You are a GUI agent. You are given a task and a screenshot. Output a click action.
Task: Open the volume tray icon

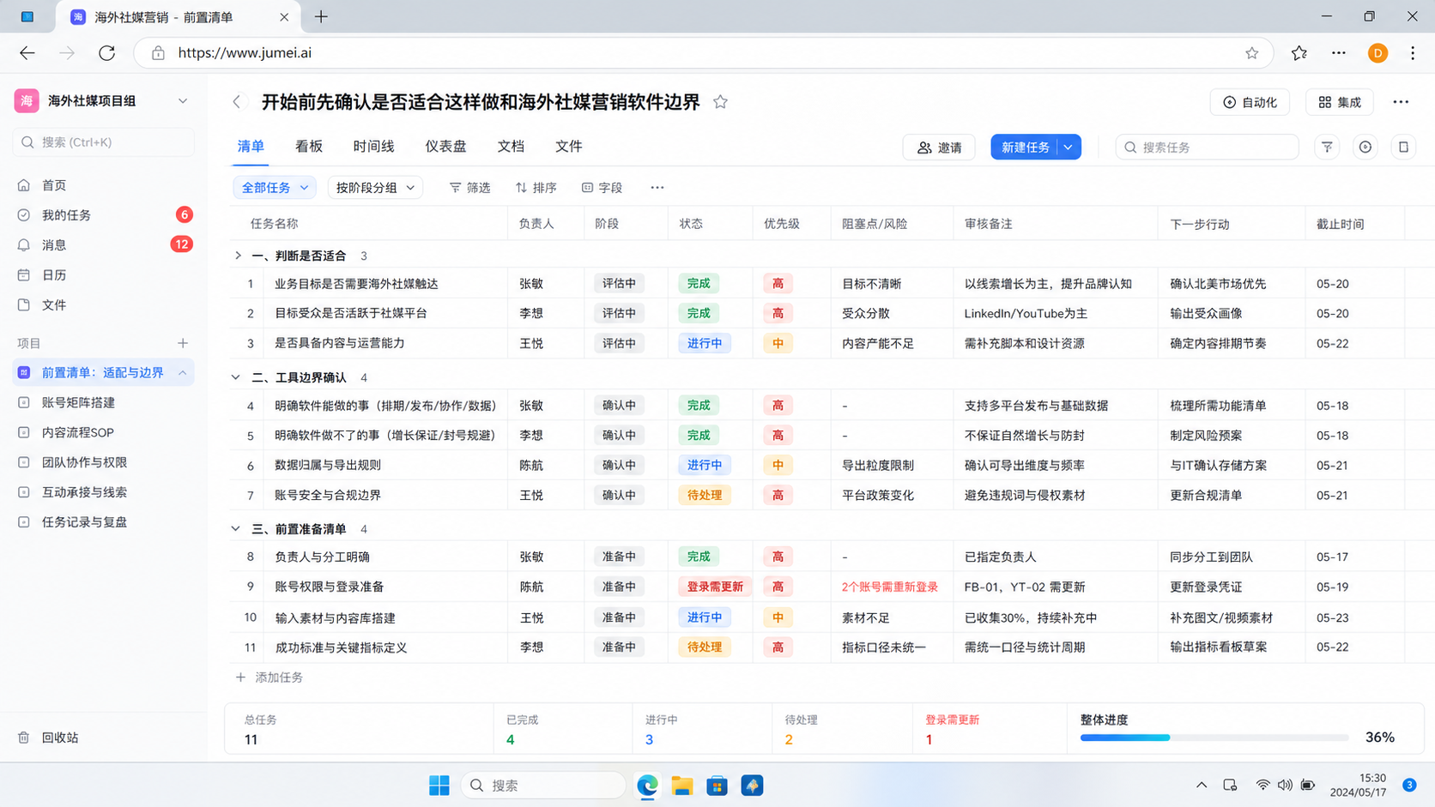1285,785
